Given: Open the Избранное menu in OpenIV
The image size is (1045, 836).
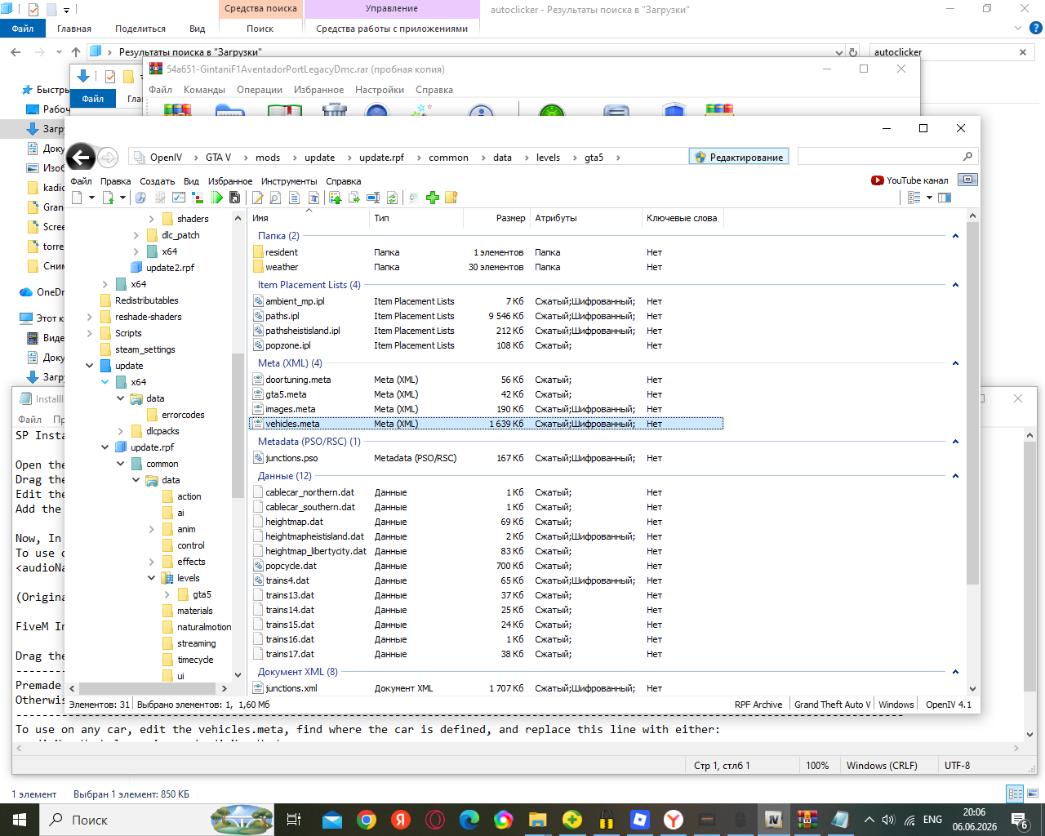Looking at the screenshot, I should click(x=230, y=181).
